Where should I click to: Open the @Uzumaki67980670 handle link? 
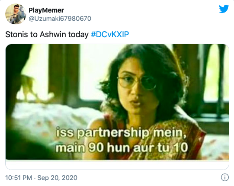point(60,19)
